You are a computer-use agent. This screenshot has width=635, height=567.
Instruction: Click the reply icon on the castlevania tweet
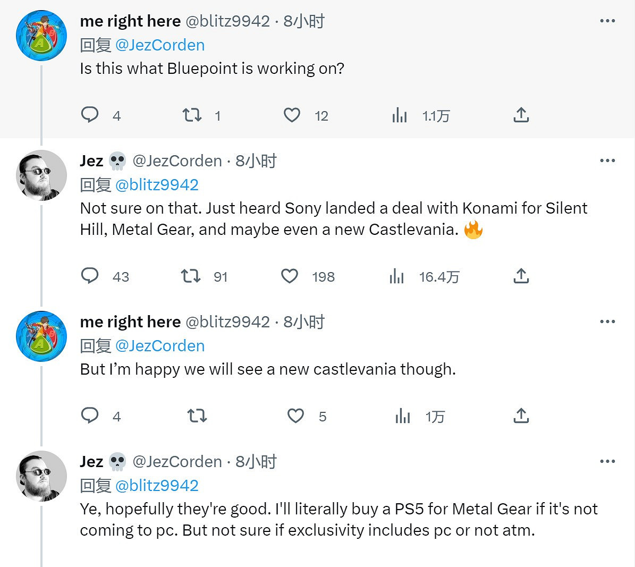pos(91,416)
